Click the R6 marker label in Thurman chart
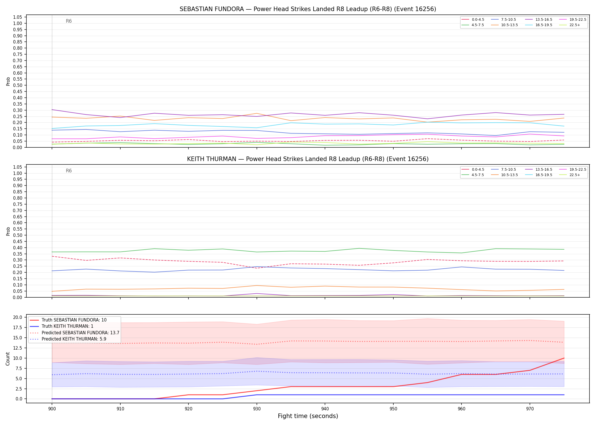Screen dimensions: 596x426 pos(69,171)
